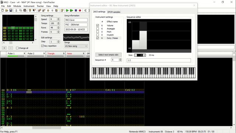
Task: Open the Help menu
Action: [56, 6]
